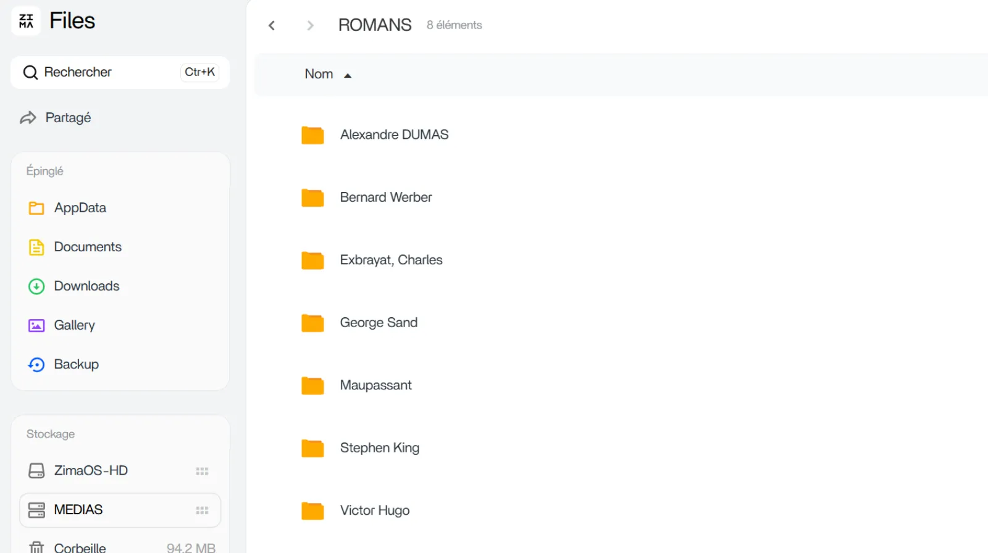988x553 pixels.
Task: Open Gallery from the sidebar
Action: pos(74,325)
